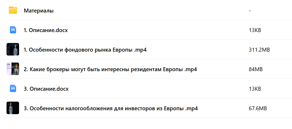Image resolution: width=292 pixels, height=129 pixels.
Task: Click the Word icon for 1. Описание.docx
Action: pyautogui.click(x=13, y=30)
